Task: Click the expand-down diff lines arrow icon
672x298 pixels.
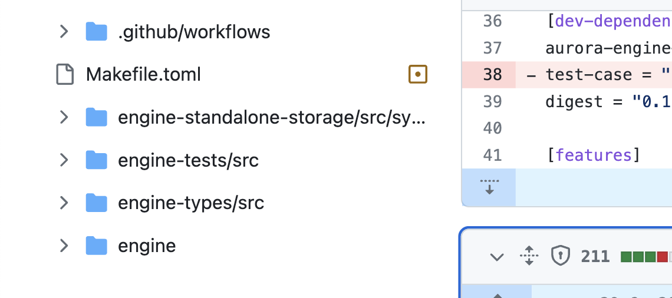Action: (489, 187)
